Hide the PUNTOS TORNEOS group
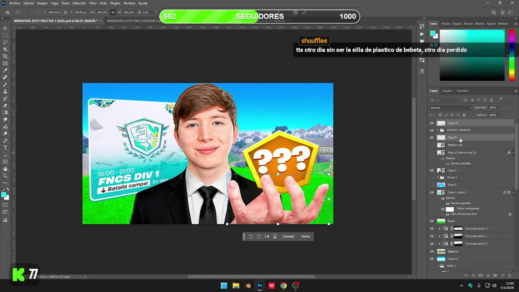The width and height of the screenshot is (519, 292). [x=432, y=130]
